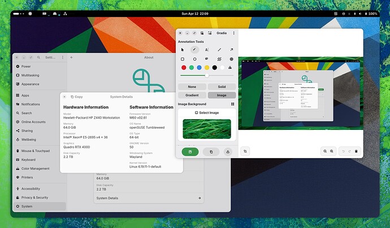Open Appearance in the Settings sidebar
This screenshot has height=228, width=390.
pos(30,84)
